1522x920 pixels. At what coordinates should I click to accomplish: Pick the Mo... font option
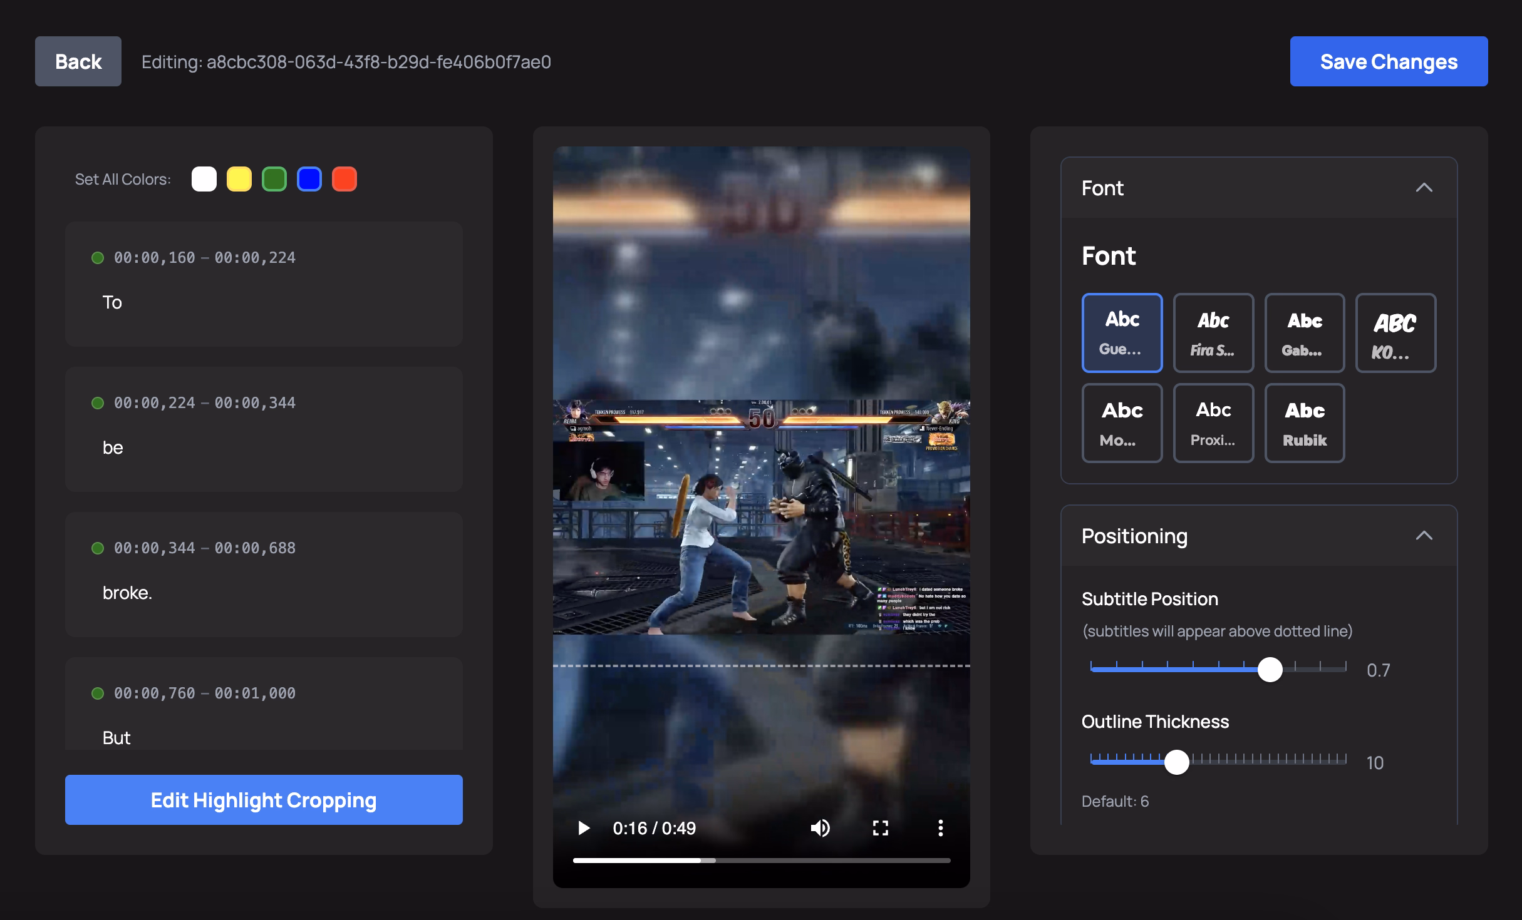(1122, 423)
